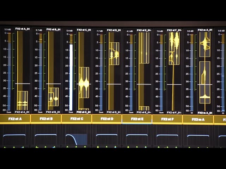Viewport: 226px width, 169px height.
Task: Click the 5.4 dB gain value
Action: click(x=70, y=31)
